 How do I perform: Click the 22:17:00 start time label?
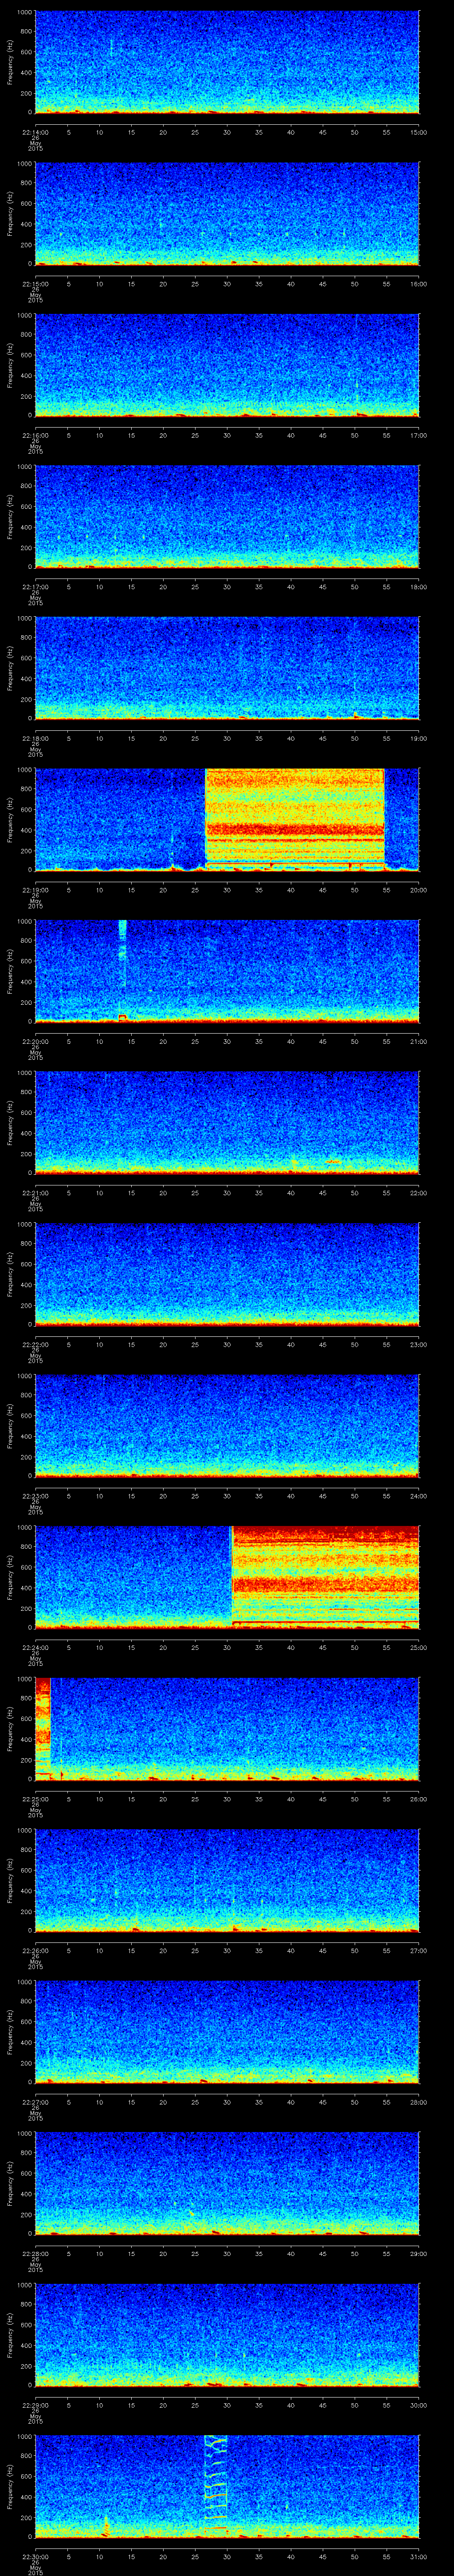[35, 586]
